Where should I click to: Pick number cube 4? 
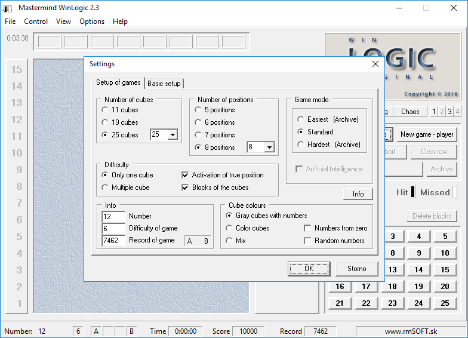pyautogui.click(x=419, y=236)
